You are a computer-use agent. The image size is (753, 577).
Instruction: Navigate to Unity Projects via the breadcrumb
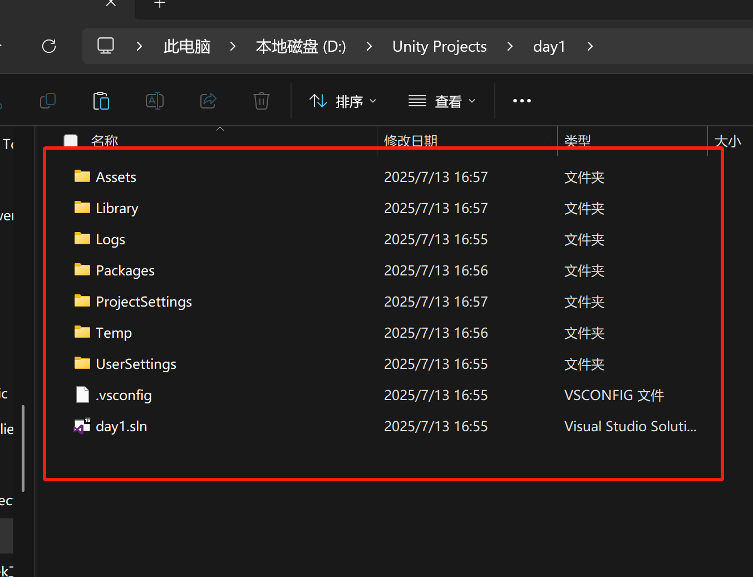coord(439,46)
